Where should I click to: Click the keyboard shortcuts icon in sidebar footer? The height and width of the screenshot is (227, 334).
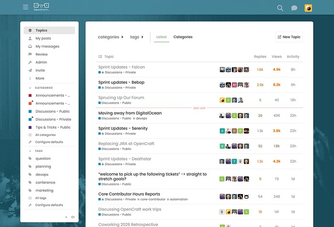click(73, 217)
